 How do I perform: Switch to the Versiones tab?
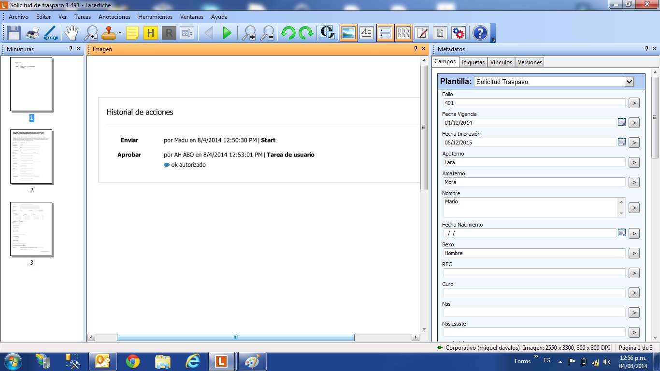click(530, 62)
